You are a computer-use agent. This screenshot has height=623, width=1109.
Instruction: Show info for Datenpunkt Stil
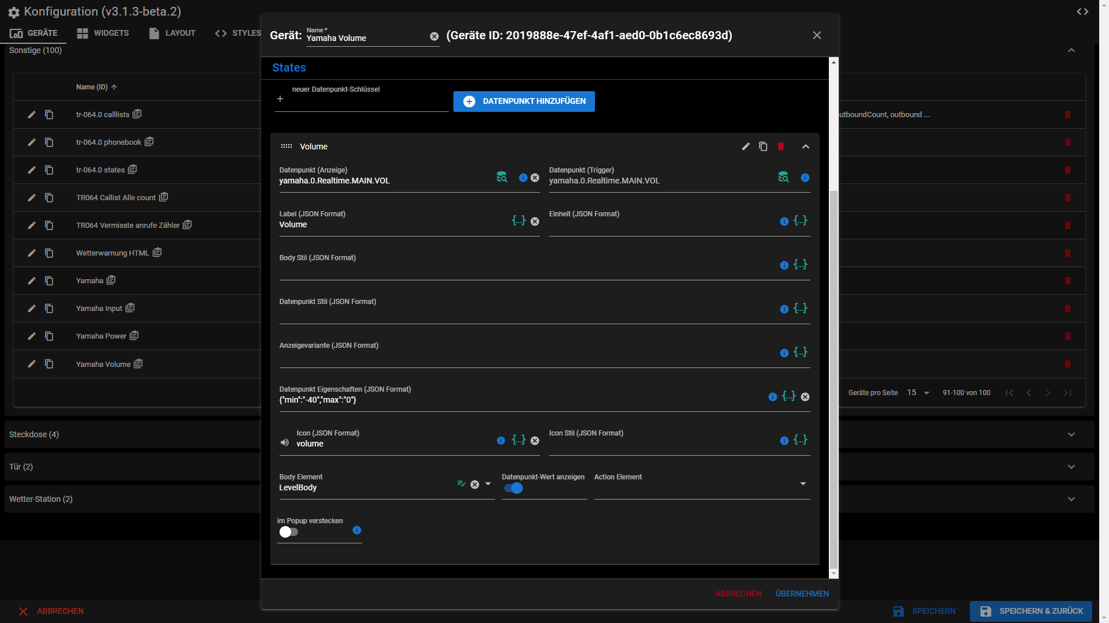click(x=784, y=309)
